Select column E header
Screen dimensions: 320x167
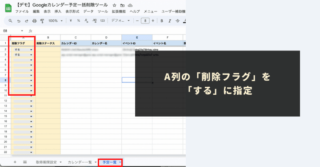[137, 37]
